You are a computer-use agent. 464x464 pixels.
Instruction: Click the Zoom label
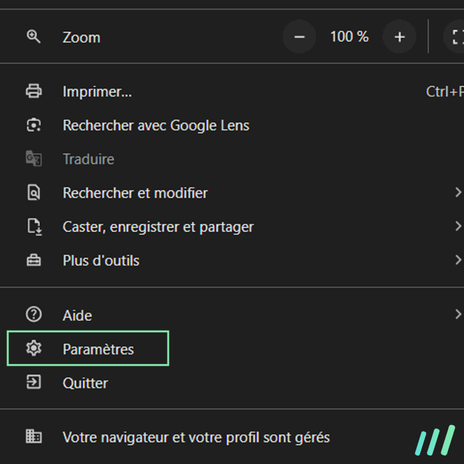[82, 38]
